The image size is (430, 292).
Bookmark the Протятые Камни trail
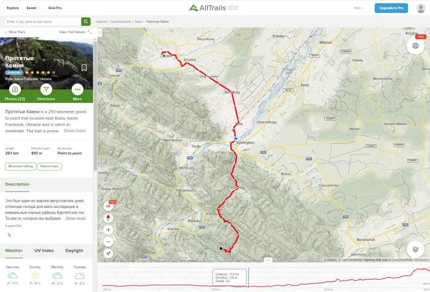click(x=84, y=67)
